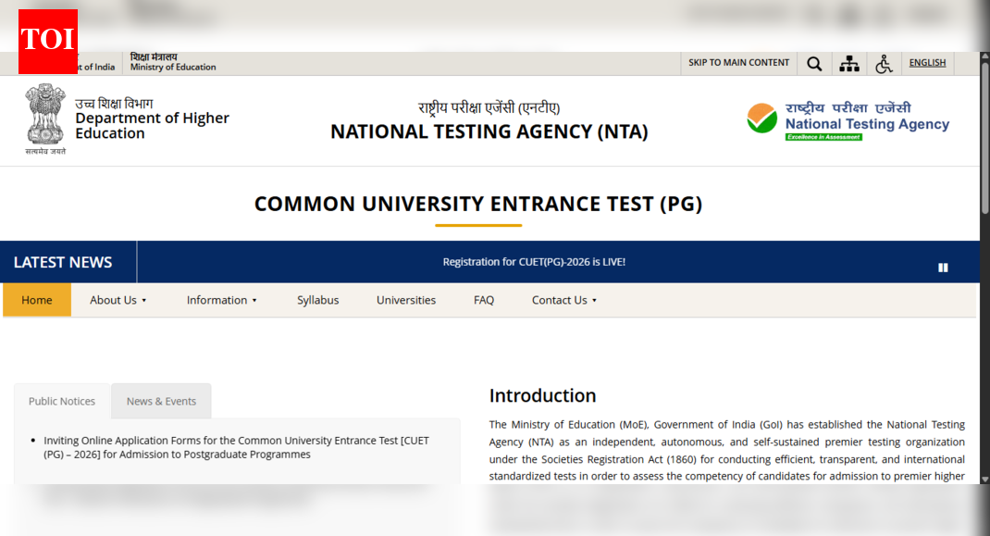The image size is (990, 536).
Task: Open the CUET (PG) 2026 application notice
Action: pos(236,447)
